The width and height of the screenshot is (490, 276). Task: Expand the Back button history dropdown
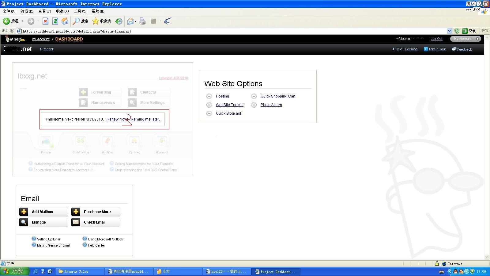point(22,21)
